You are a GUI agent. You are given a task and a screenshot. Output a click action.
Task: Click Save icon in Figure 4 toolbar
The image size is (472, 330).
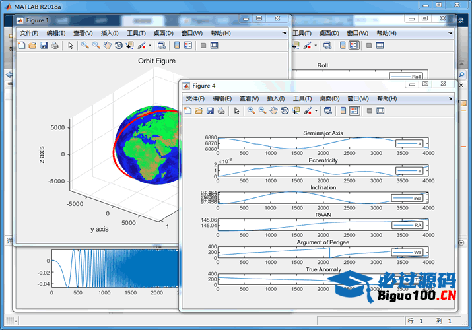210,111
